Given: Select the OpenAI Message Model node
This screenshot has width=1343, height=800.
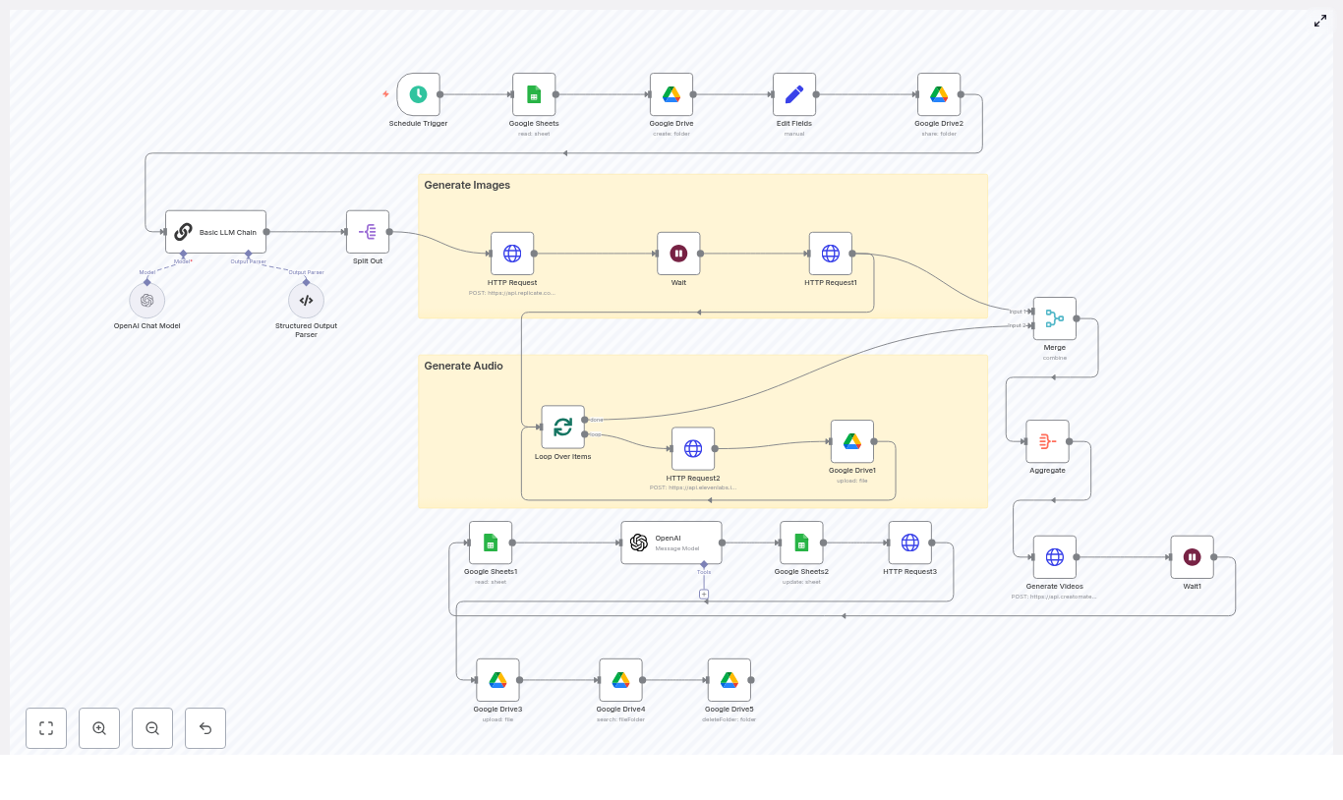Looking at the screenshot, I should [x=671, y=543].
